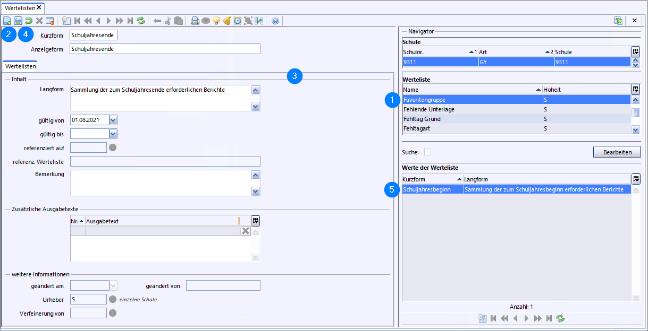Click the info icon next to 'referenziert auf'

(113, 147)
